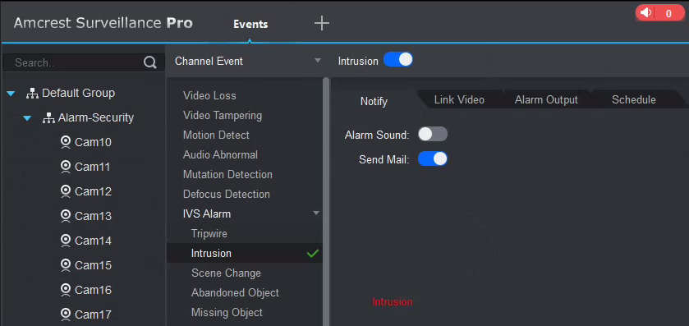Click green checkmark beside Intrusion
Image resolution: width=689 pixels, height=326 pixels.
pyautogui.click(x=312, y=254)
